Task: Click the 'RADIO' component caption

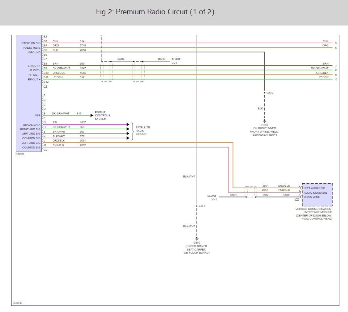Action: click(20, 154)
